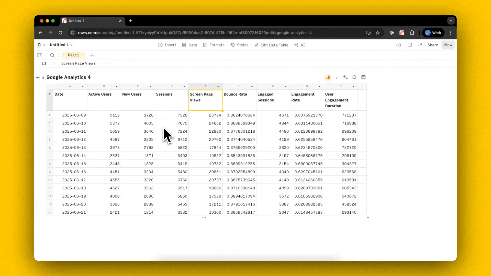Click the Google Analytics 4 table title
This screenshot has height=276, width=491.
pyautogui.click(x=69, y=77)
